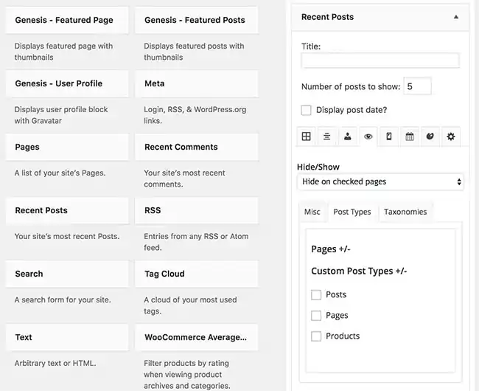Click the Title input field

pyautogui.click(x=380, y=60)
